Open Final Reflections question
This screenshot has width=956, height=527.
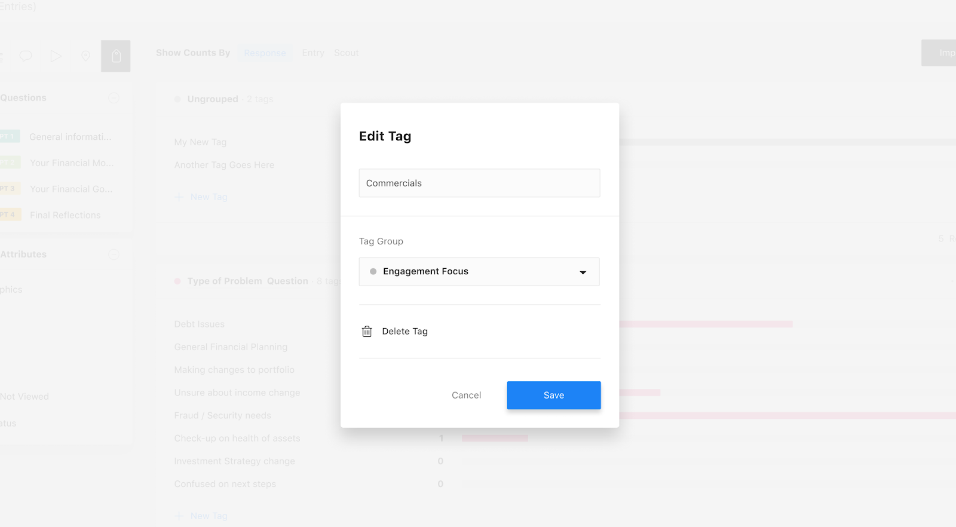point(65,215)
